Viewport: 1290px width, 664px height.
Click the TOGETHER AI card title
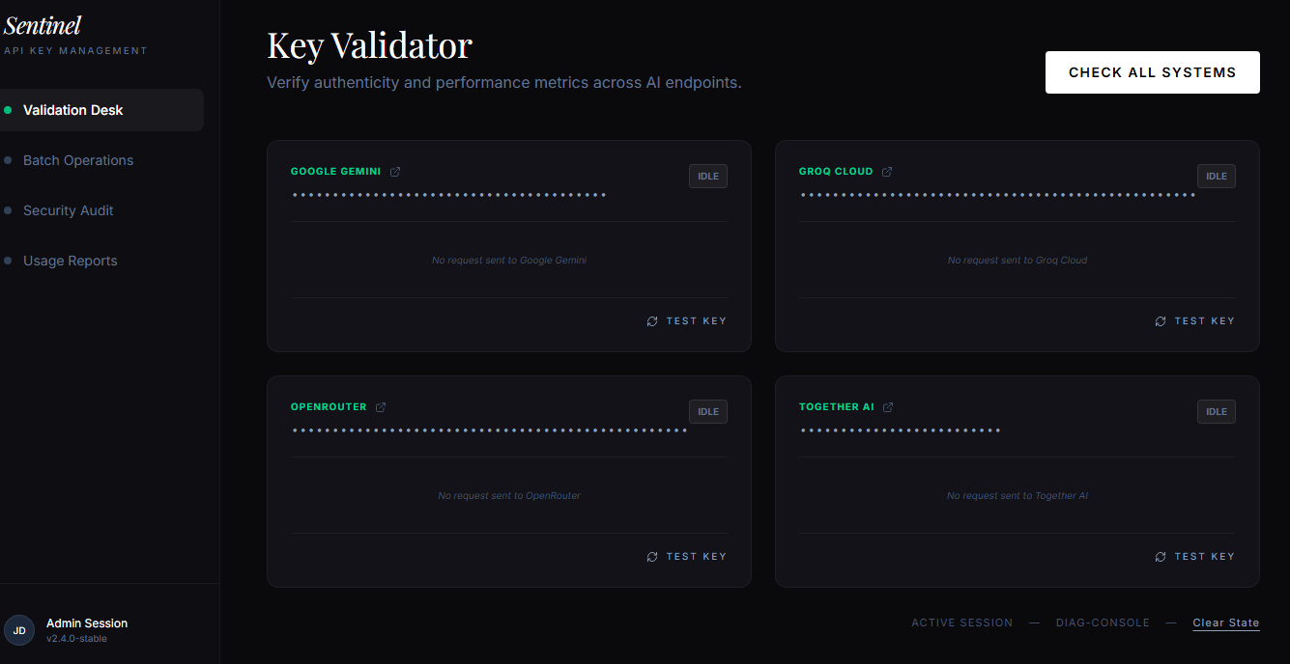click(x=837, y=407)
